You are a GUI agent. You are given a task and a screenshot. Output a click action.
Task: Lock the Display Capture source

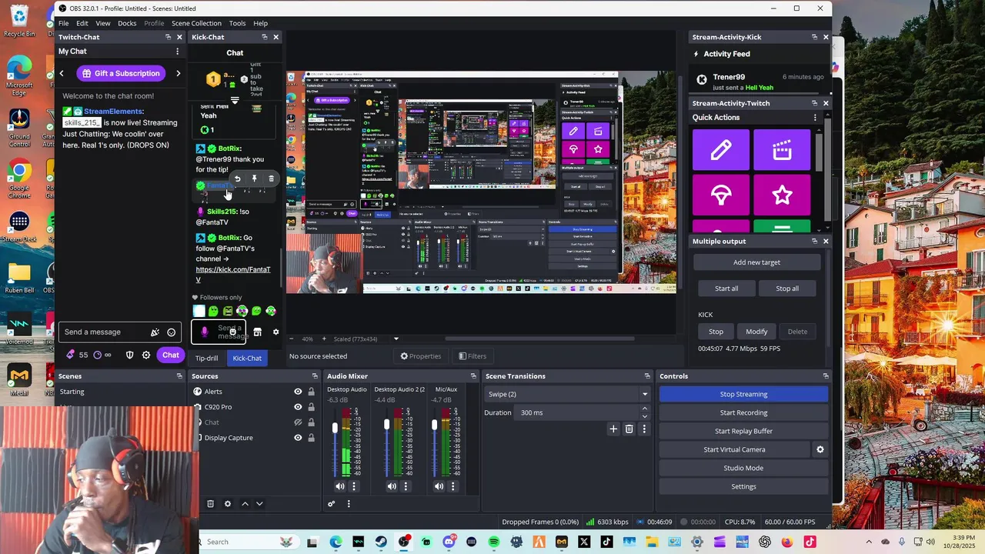311,438
